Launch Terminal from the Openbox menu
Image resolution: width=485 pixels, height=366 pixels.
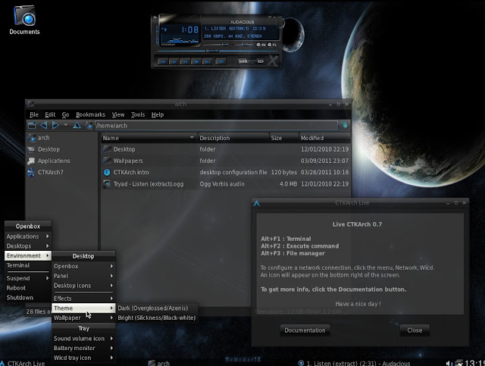pos(28,265)
